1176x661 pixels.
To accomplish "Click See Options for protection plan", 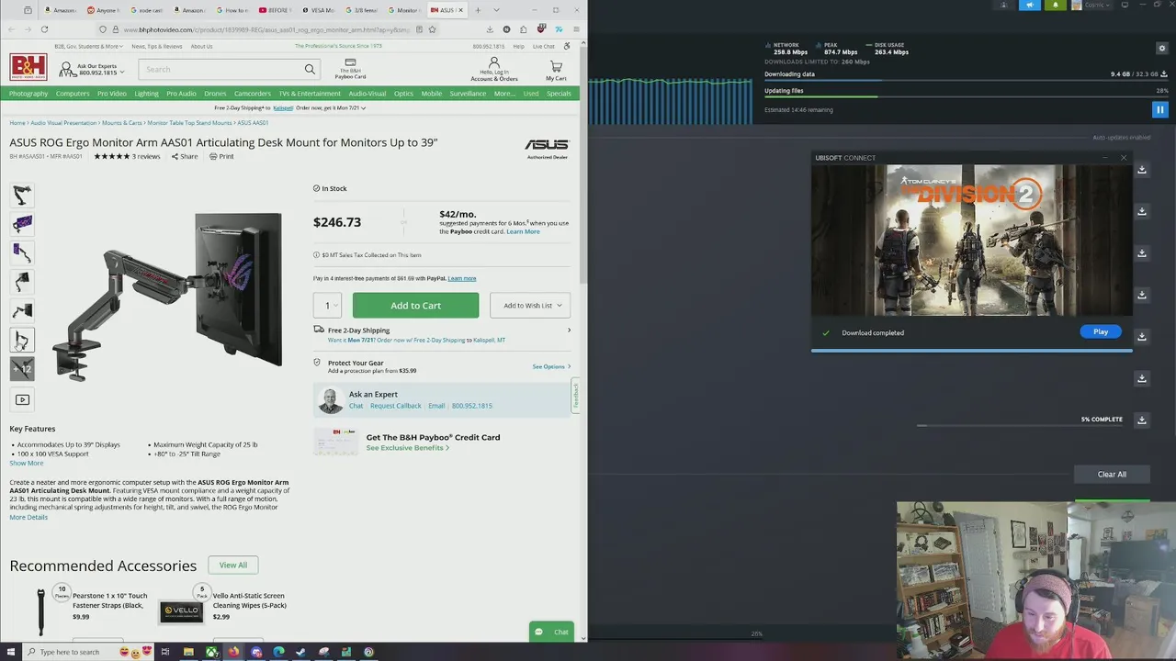I will 551,366.
